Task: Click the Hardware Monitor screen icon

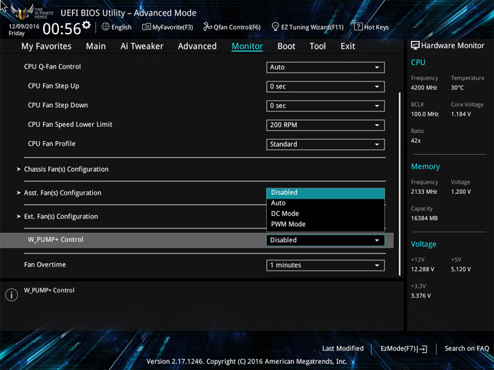Action: (415, 46)
